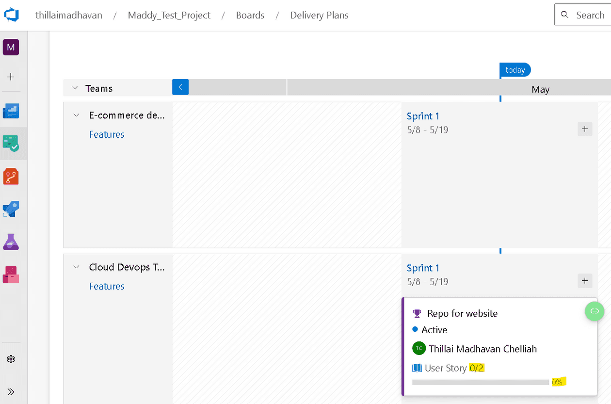The width and height of the screenshot is (611, 404).
Task: Add item to E-commerce Sprint 1
Action: click(585, 129)
